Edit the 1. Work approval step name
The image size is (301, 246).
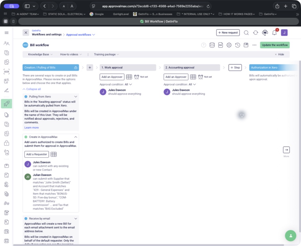coord(128,68)
